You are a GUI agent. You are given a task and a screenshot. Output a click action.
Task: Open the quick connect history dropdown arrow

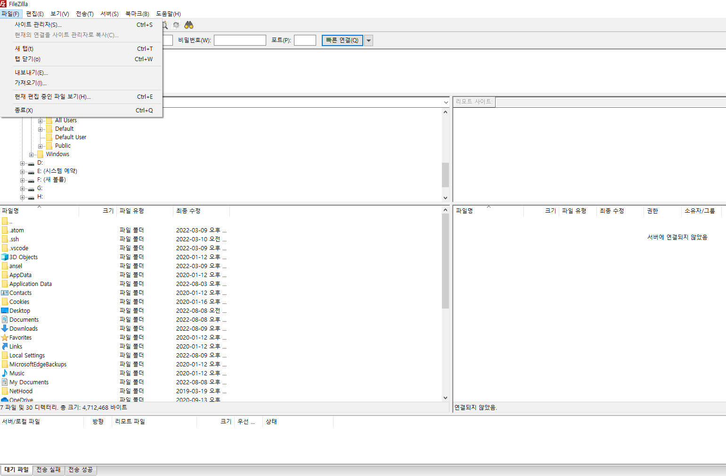369,40
